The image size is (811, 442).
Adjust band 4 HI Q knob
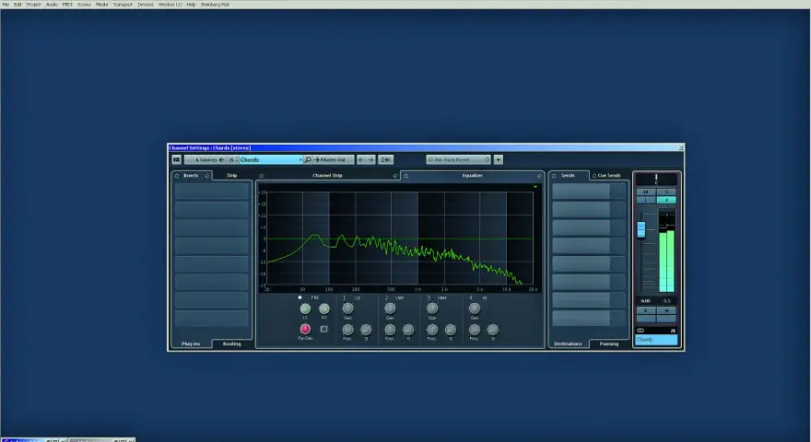[x=492, y=330]
